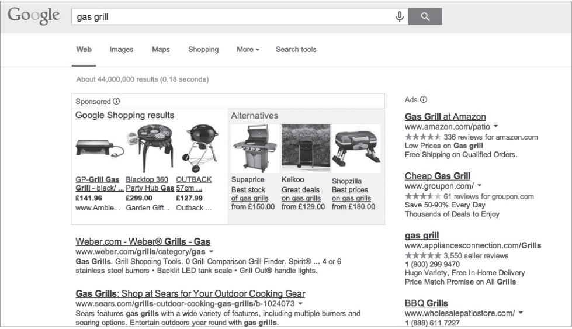Image resolution: width=572 pixels, height=329 pixels.
Task: Open the Google Shopping results link
Action: tap(125, 115)
